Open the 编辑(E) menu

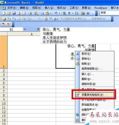click(24, 8)
